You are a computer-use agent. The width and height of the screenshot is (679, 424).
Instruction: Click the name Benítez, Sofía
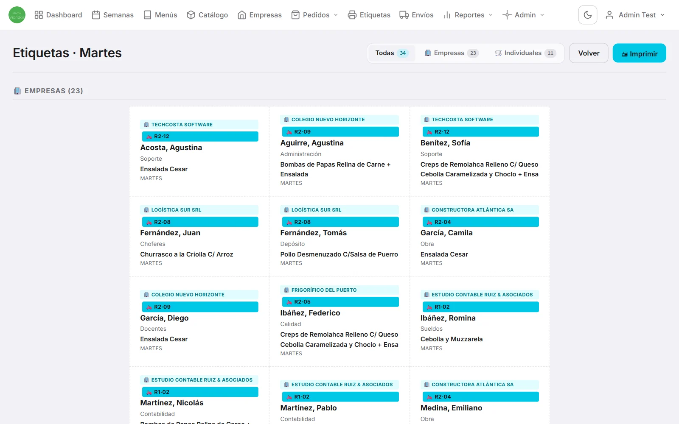pyautogui.click(x=445, y=143)
